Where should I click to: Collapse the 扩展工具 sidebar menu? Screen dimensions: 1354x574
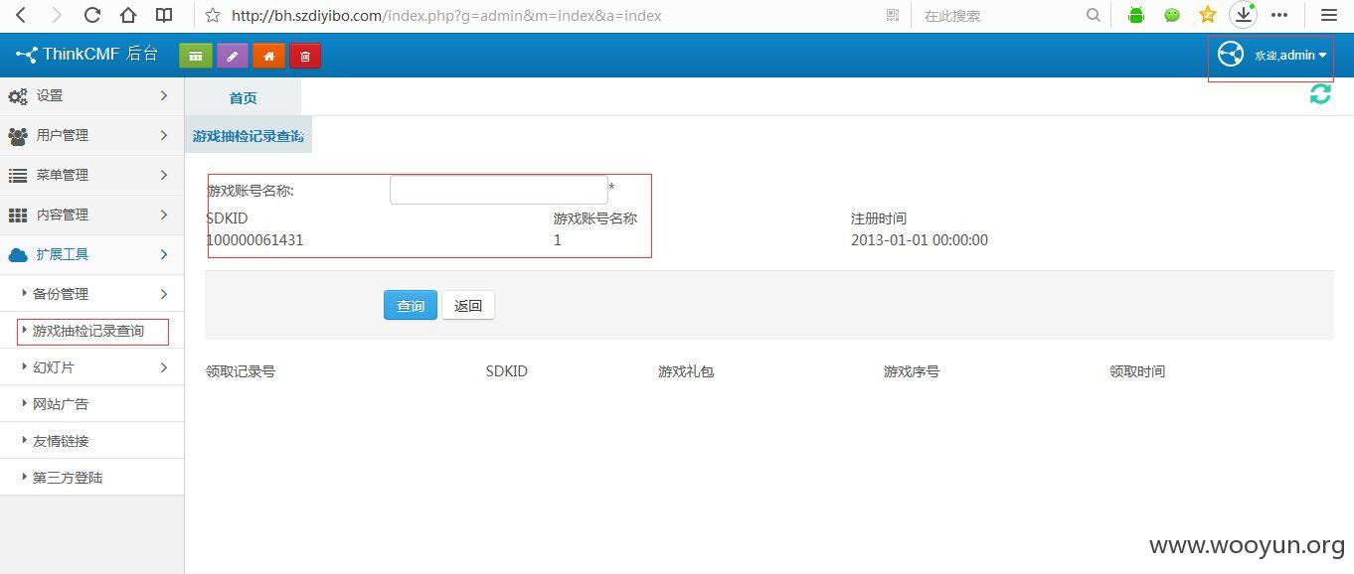91,255
